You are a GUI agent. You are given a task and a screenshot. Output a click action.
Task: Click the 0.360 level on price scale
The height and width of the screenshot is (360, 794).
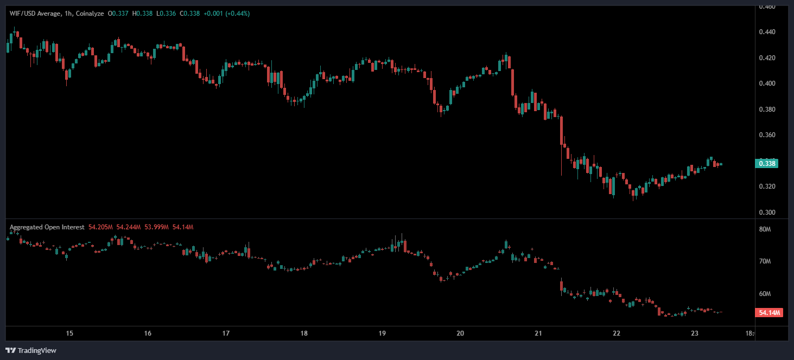[x=766, y=135]
